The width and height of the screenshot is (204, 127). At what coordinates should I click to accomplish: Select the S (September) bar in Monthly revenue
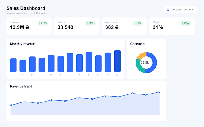[x=89, y=62]
